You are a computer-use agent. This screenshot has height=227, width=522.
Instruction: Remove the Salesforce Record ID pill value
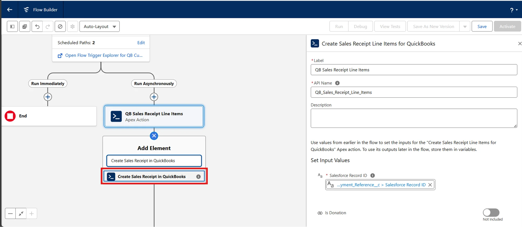430,185
